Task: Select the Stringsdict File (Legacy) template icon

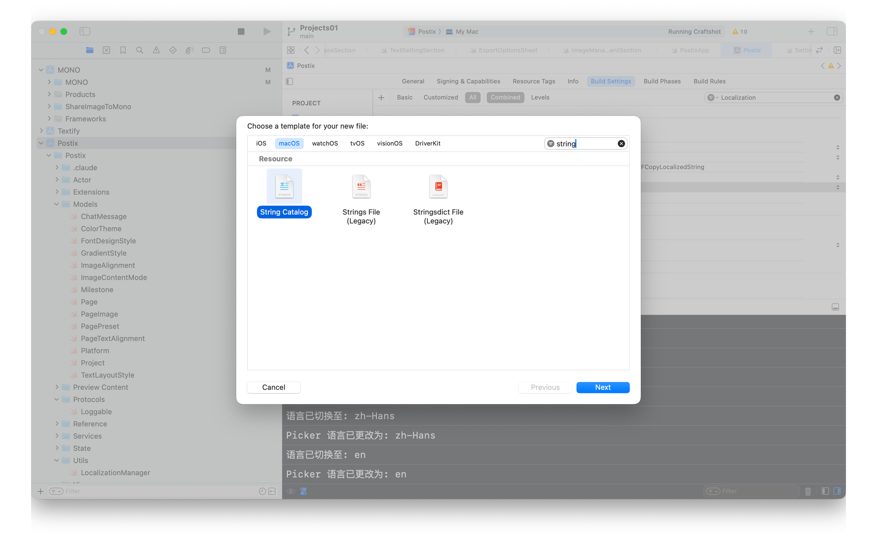Action: [438, 187]
